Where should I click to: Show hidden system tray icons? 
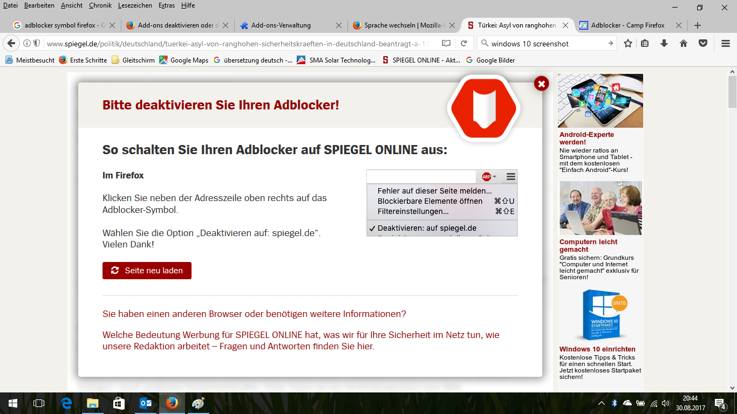602,403
